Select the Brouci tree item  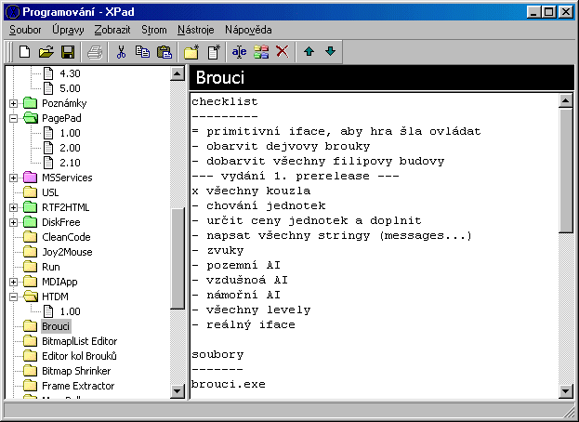coord(56,326)
